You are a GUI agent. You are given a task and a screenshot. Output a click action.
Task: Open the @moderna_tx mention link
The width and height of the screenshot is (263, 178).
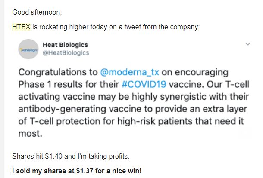coord(129,72)
